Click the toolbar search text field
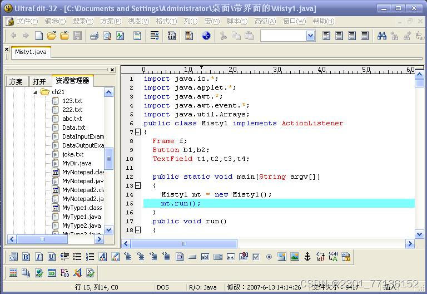This screenshot has height=294, width=427. coord(283,36)
